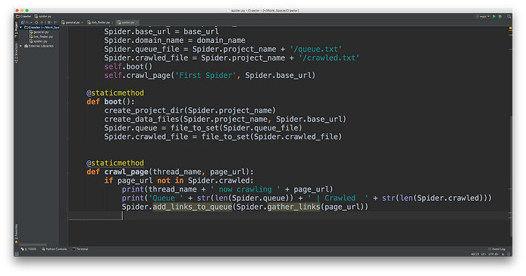Image resolution: width=526 pixels, height=276 pixels.
Task: Click the Project panel horizontal scrollbar
Action: [x=33, y=245]
